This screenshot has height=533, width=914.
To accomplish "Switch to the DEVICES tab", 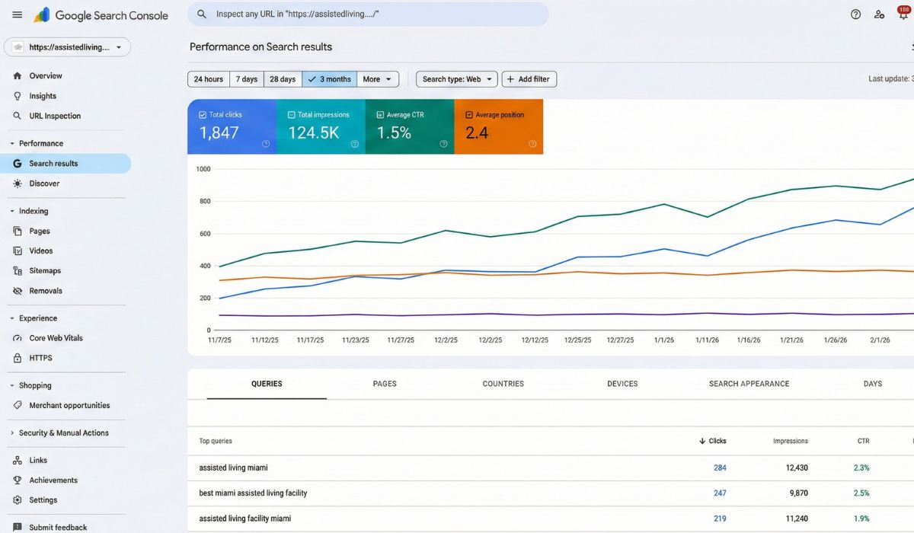I will [622, 384].
